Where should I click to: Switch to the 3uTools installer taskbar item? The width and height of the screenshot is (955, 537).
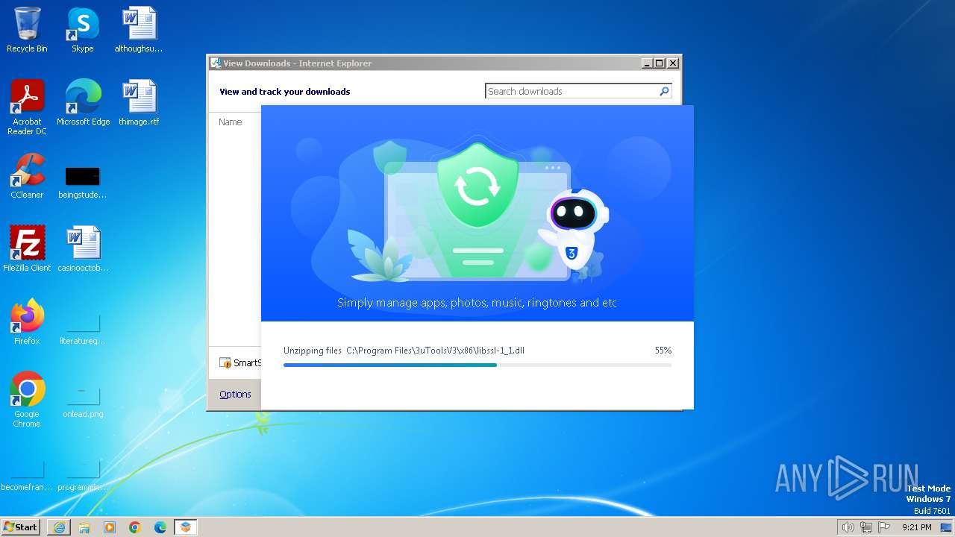tap(186, 527)
